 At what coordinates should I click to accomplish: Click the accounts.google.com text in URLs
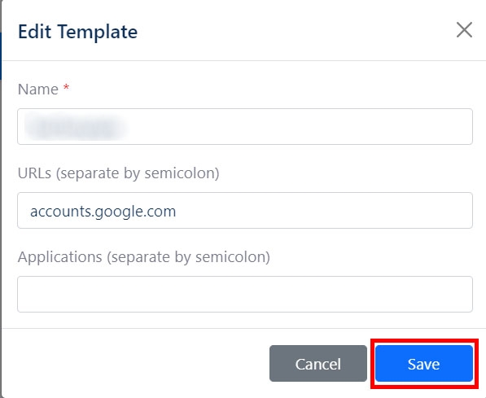pos(103,212)
